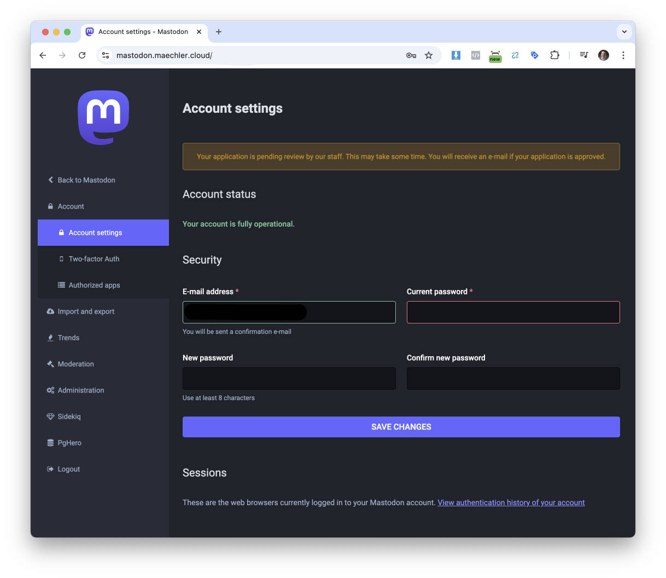Go to Back to Mastodon

click(x=86, y=180)
